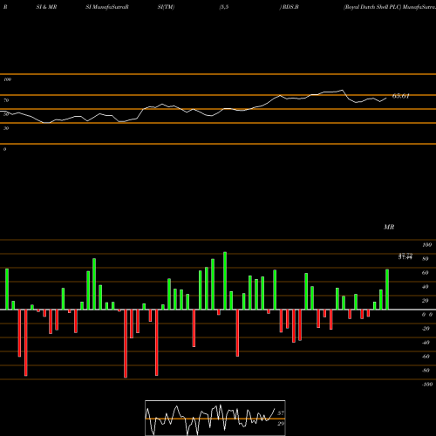Click the MR right axis label -40
The image size is (436, 436).
(426, 343)
